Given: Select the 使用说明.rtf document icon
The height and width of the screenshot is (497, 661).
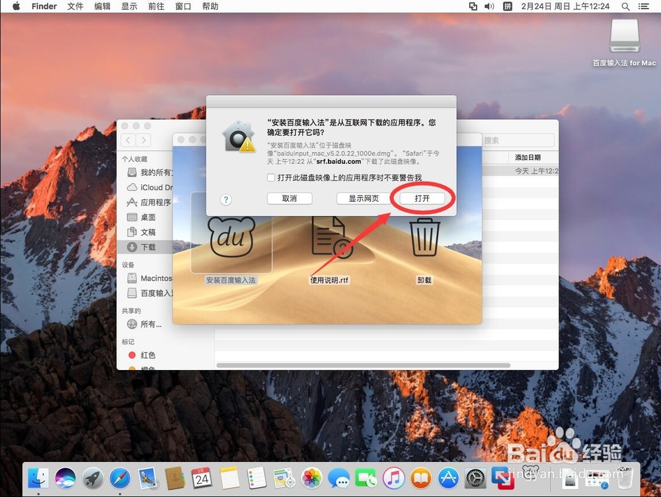Looking at the screenshot, I should (x=332, y=237).
